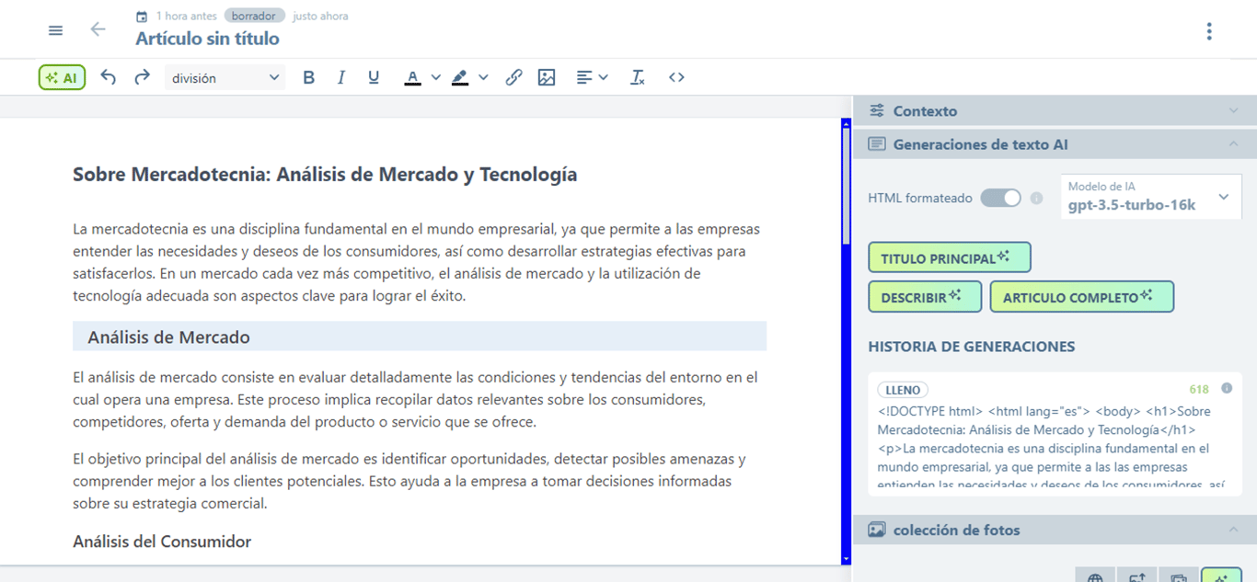
Task: Redo the last edit
Action: point(142,78)
